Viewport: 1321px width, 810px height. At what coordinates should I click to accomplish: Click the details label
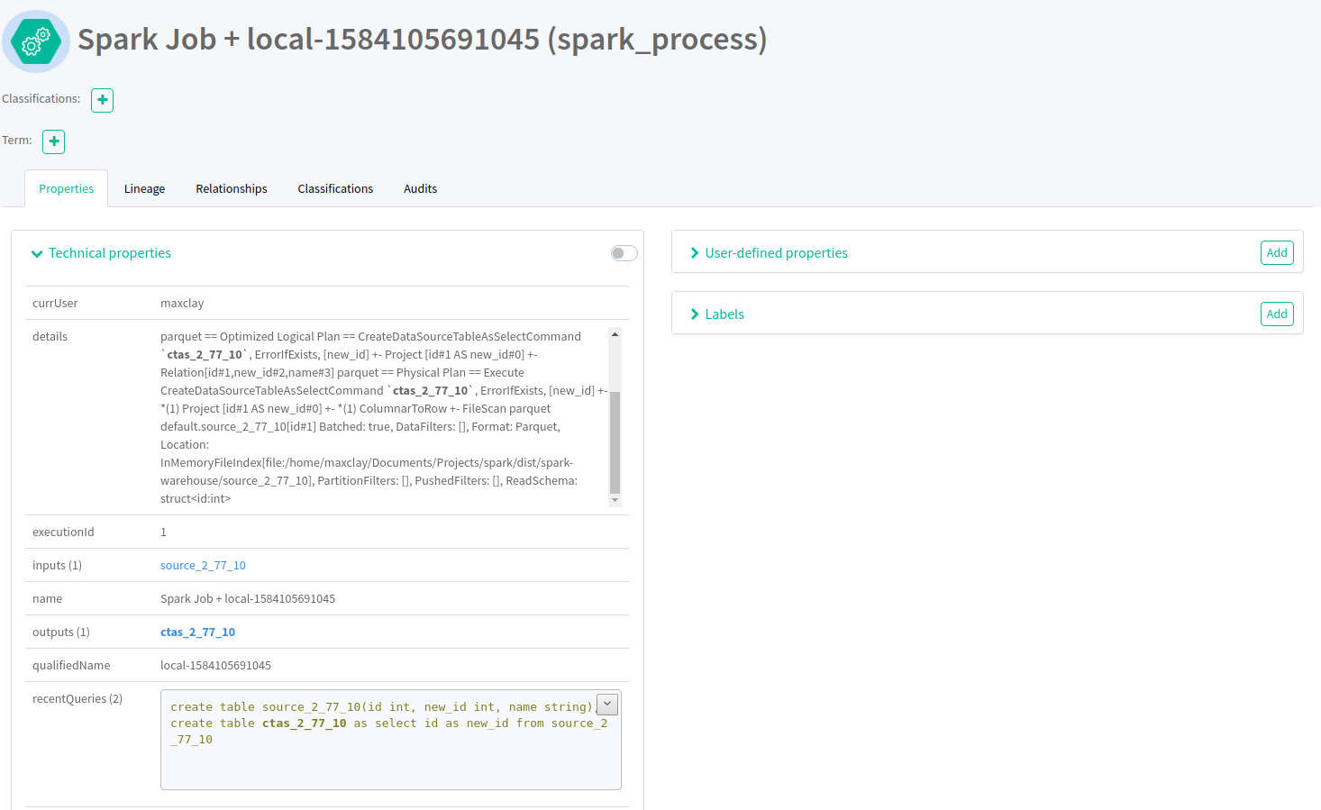(x=50, y=337)
